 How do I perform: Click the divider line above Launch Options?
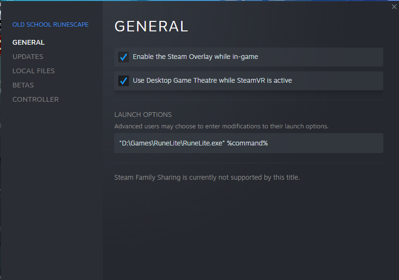(248, 100)
